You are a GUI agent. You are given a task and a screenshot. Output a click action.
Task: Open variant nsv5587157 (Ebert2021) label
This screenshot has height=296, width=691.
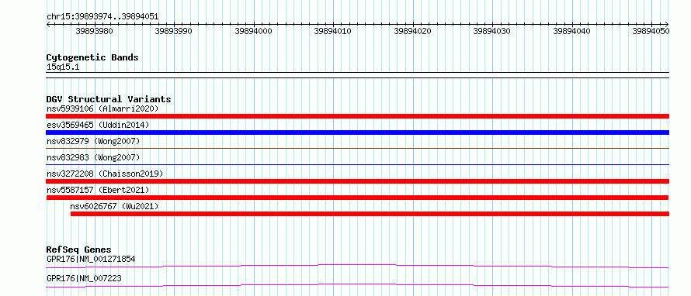click(98, 190)
